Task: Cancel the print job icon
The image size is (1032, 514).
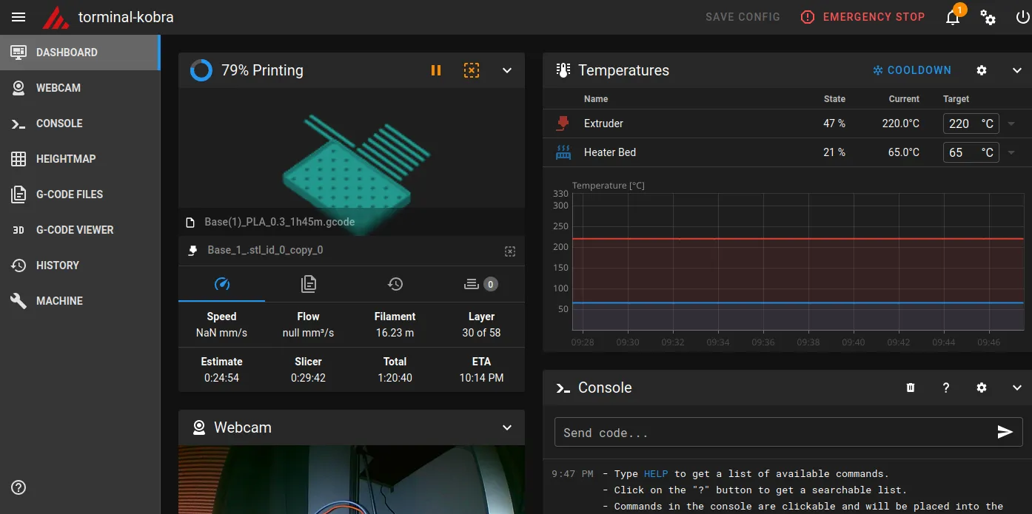Action: (x=472, y=70)
